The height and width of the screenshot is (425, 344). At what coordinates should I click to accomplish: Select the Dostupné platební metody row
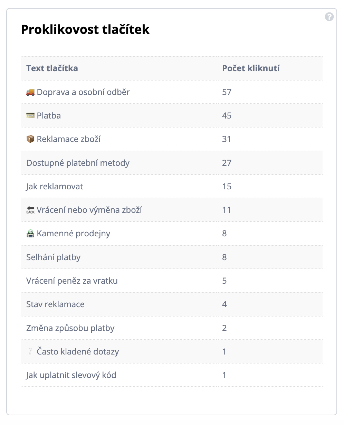pos(78,163)
